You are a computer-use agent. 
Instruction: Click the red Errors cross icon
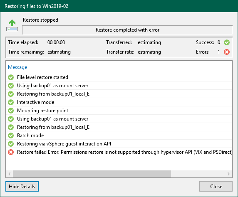(227, 52)
